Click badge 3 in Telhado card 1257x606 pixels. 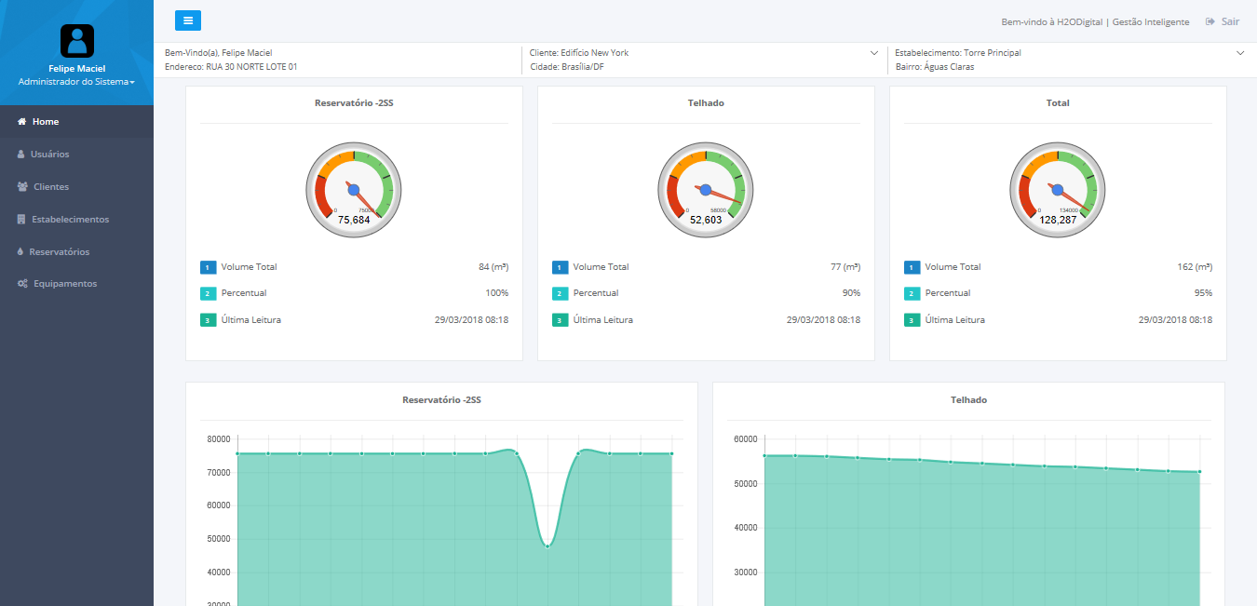click(x=560, y=320)
